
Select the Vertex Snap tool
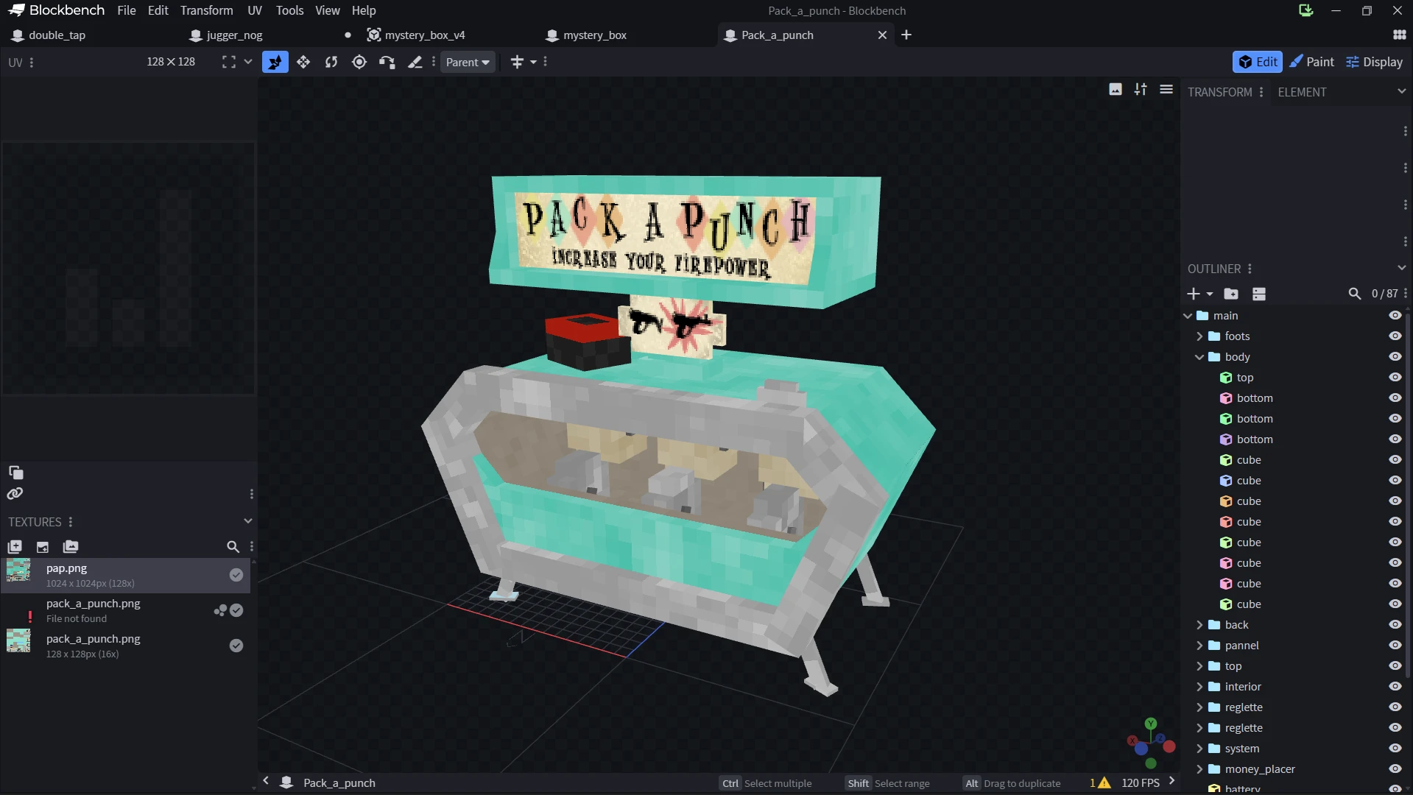pyautogui.click(x=387, y=62)
